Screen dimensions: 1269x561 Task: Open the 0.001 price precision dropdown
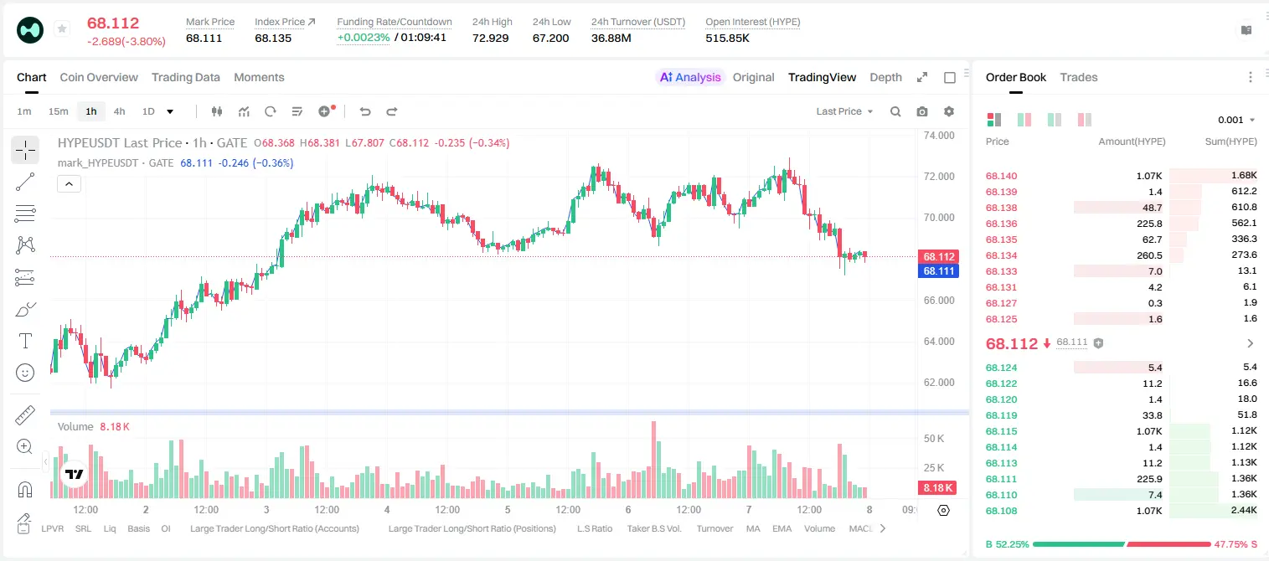tap(1236, 120)
